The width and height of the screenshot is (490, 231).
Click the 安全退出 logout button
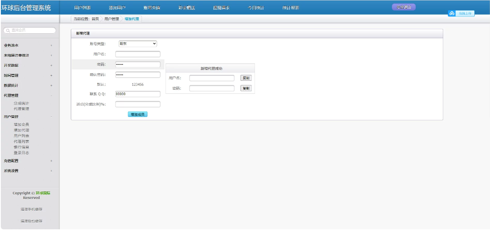[x=404, y=7]
